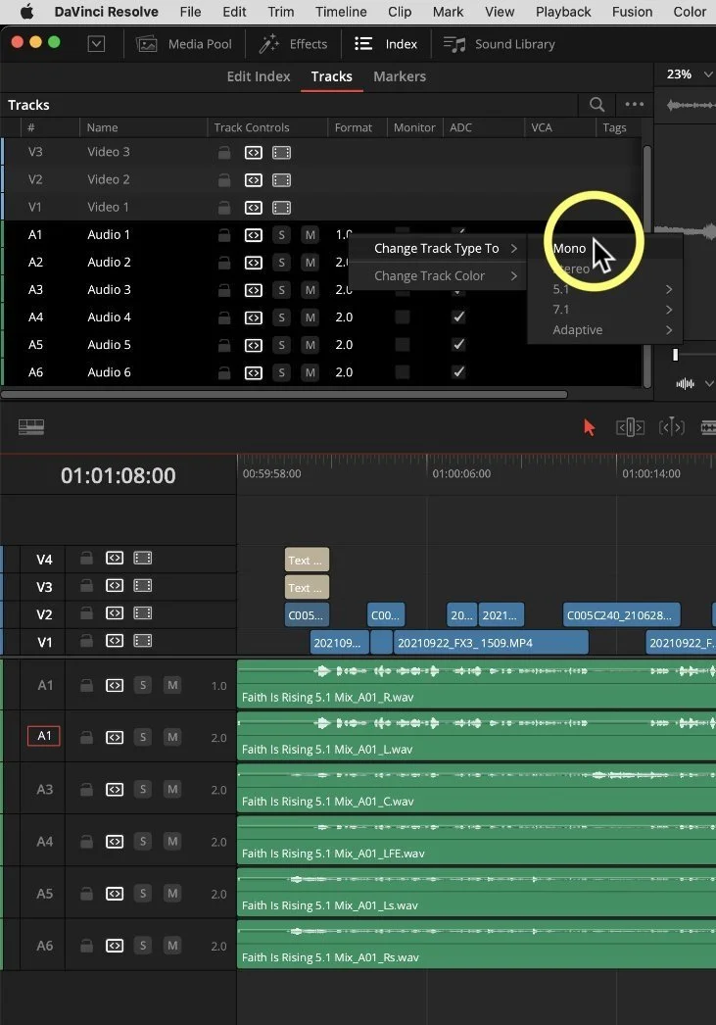Mute the A6 timeline track
This screenshot has height=1025, width=716.
(x=171, y=946)
